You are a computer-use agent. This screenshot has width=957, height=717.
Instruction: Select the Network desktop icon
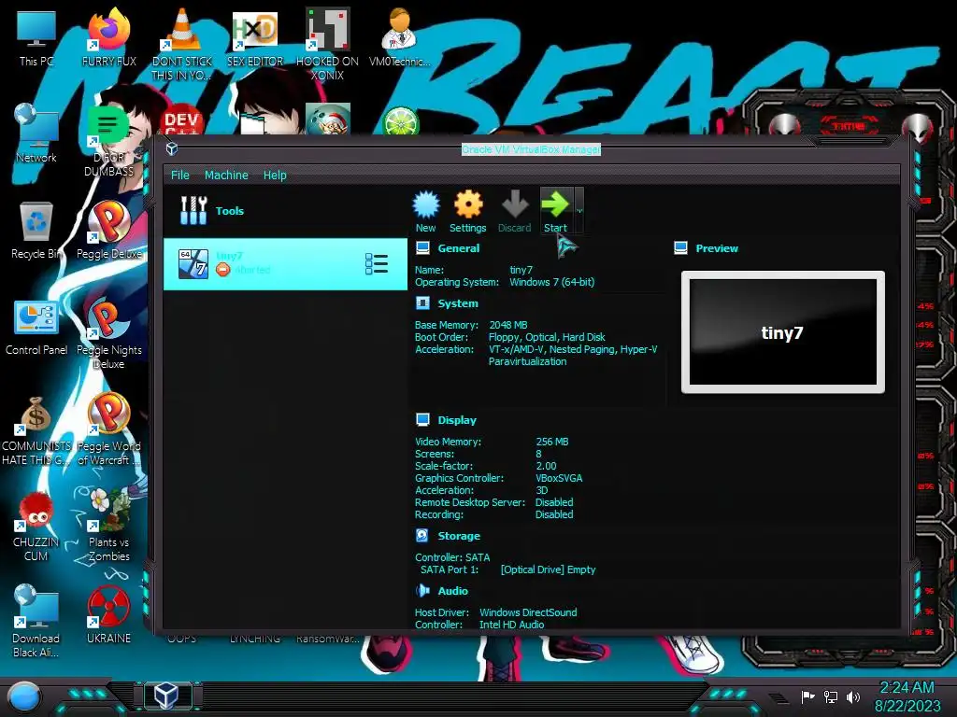[36, 134]
